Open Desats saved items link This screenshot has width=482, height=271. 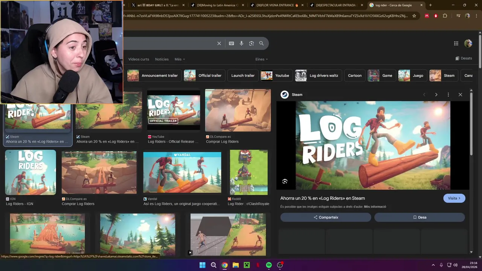[x=464, y=58]
